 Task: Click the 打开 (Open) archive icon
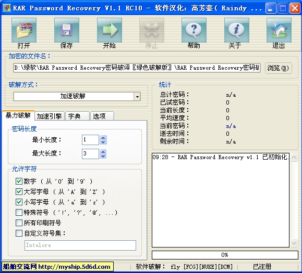pos(24,30)
